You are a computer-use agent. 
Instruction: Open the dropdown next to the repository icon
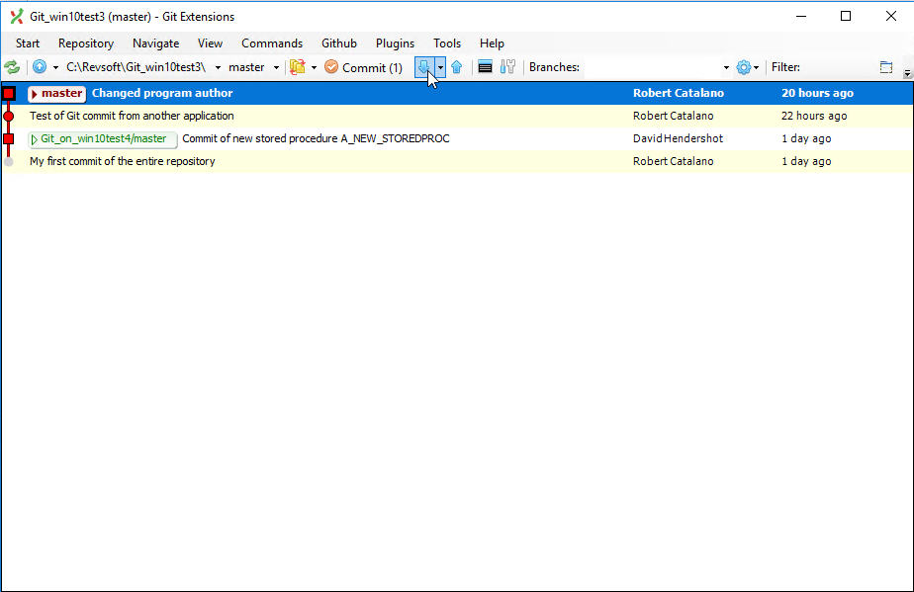(x=55, y=67)
